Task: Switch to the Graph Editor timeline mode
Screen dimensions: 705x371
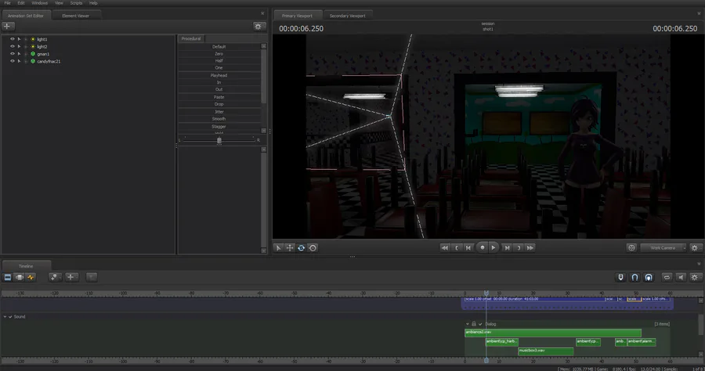Action: pyautogui.click(x=31, y=278)
